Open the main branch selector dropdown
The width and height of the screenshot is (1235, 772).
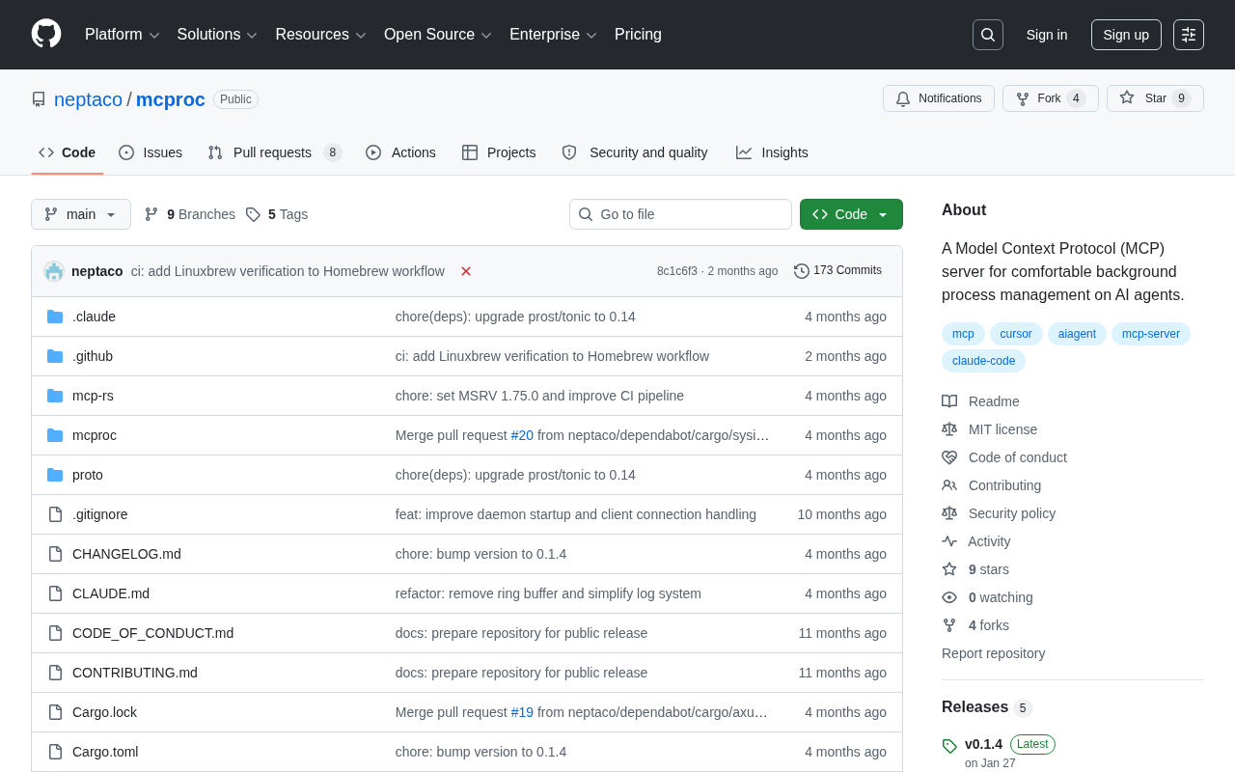pyautogui.click(x=81, y=214)
